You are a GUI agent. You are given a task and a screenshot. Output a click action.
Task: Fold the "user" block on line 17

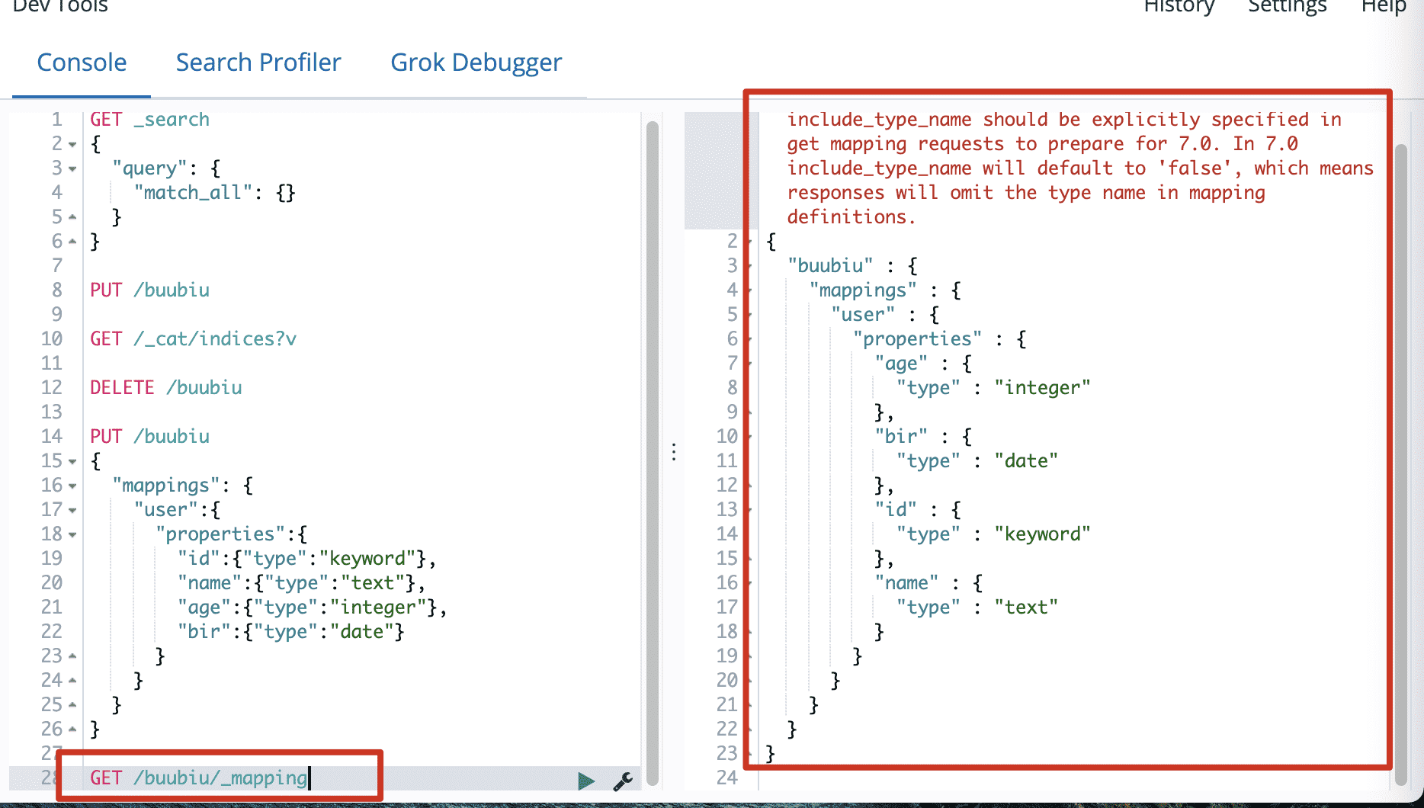point(72,510)
